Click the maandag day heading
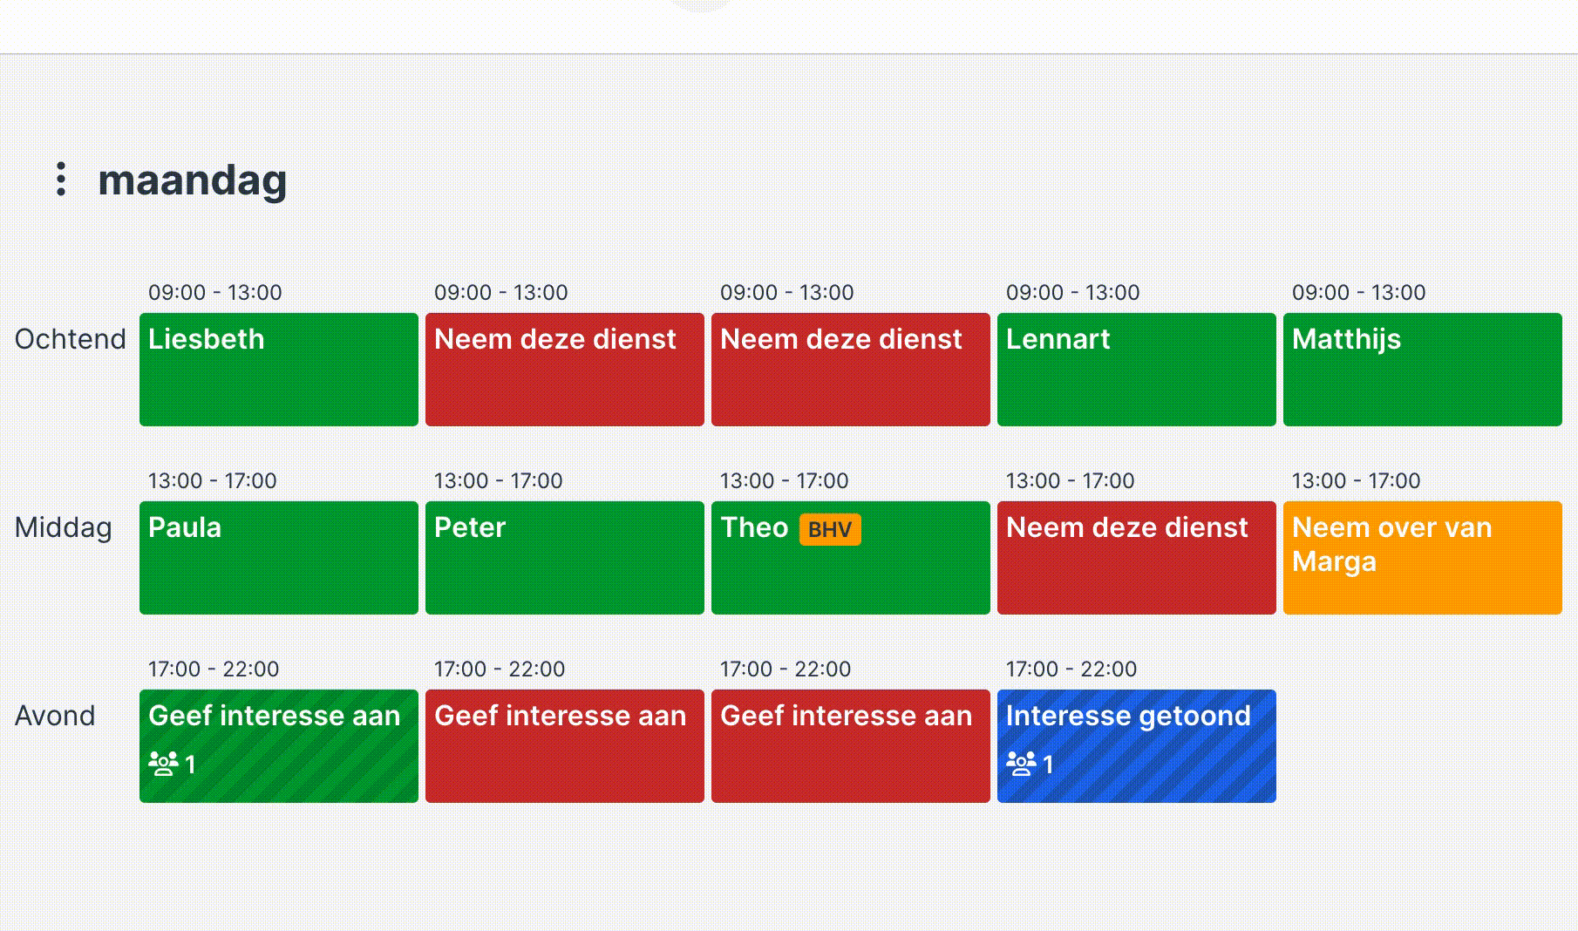 [192, 180]
